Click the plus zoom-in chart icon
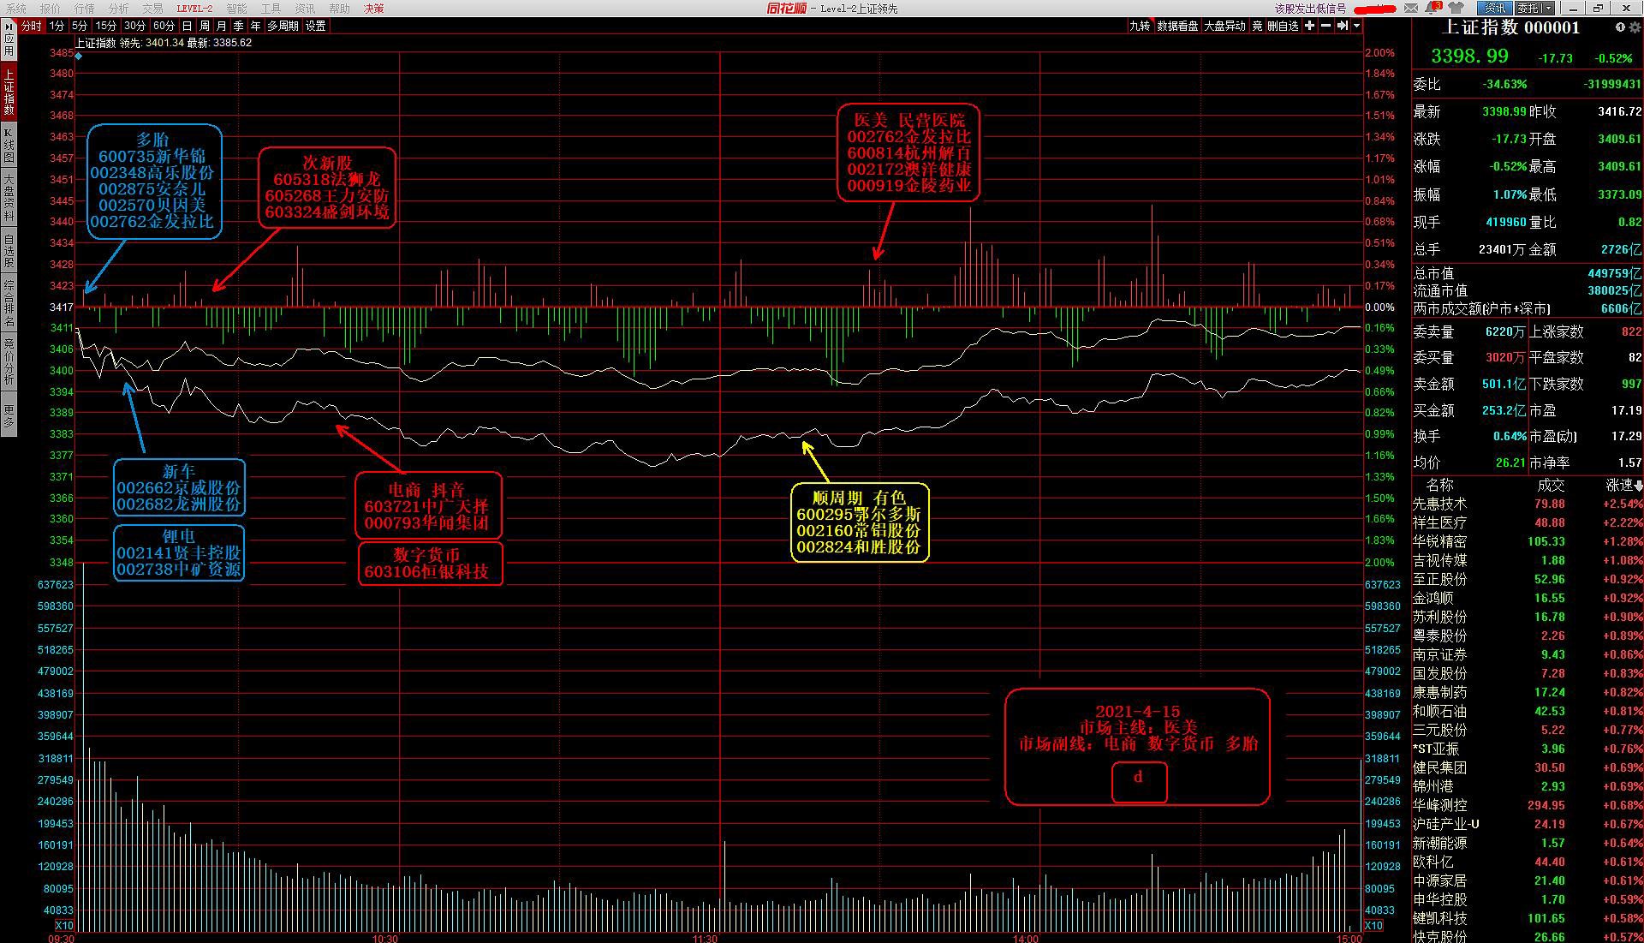 pos(1309,26)
